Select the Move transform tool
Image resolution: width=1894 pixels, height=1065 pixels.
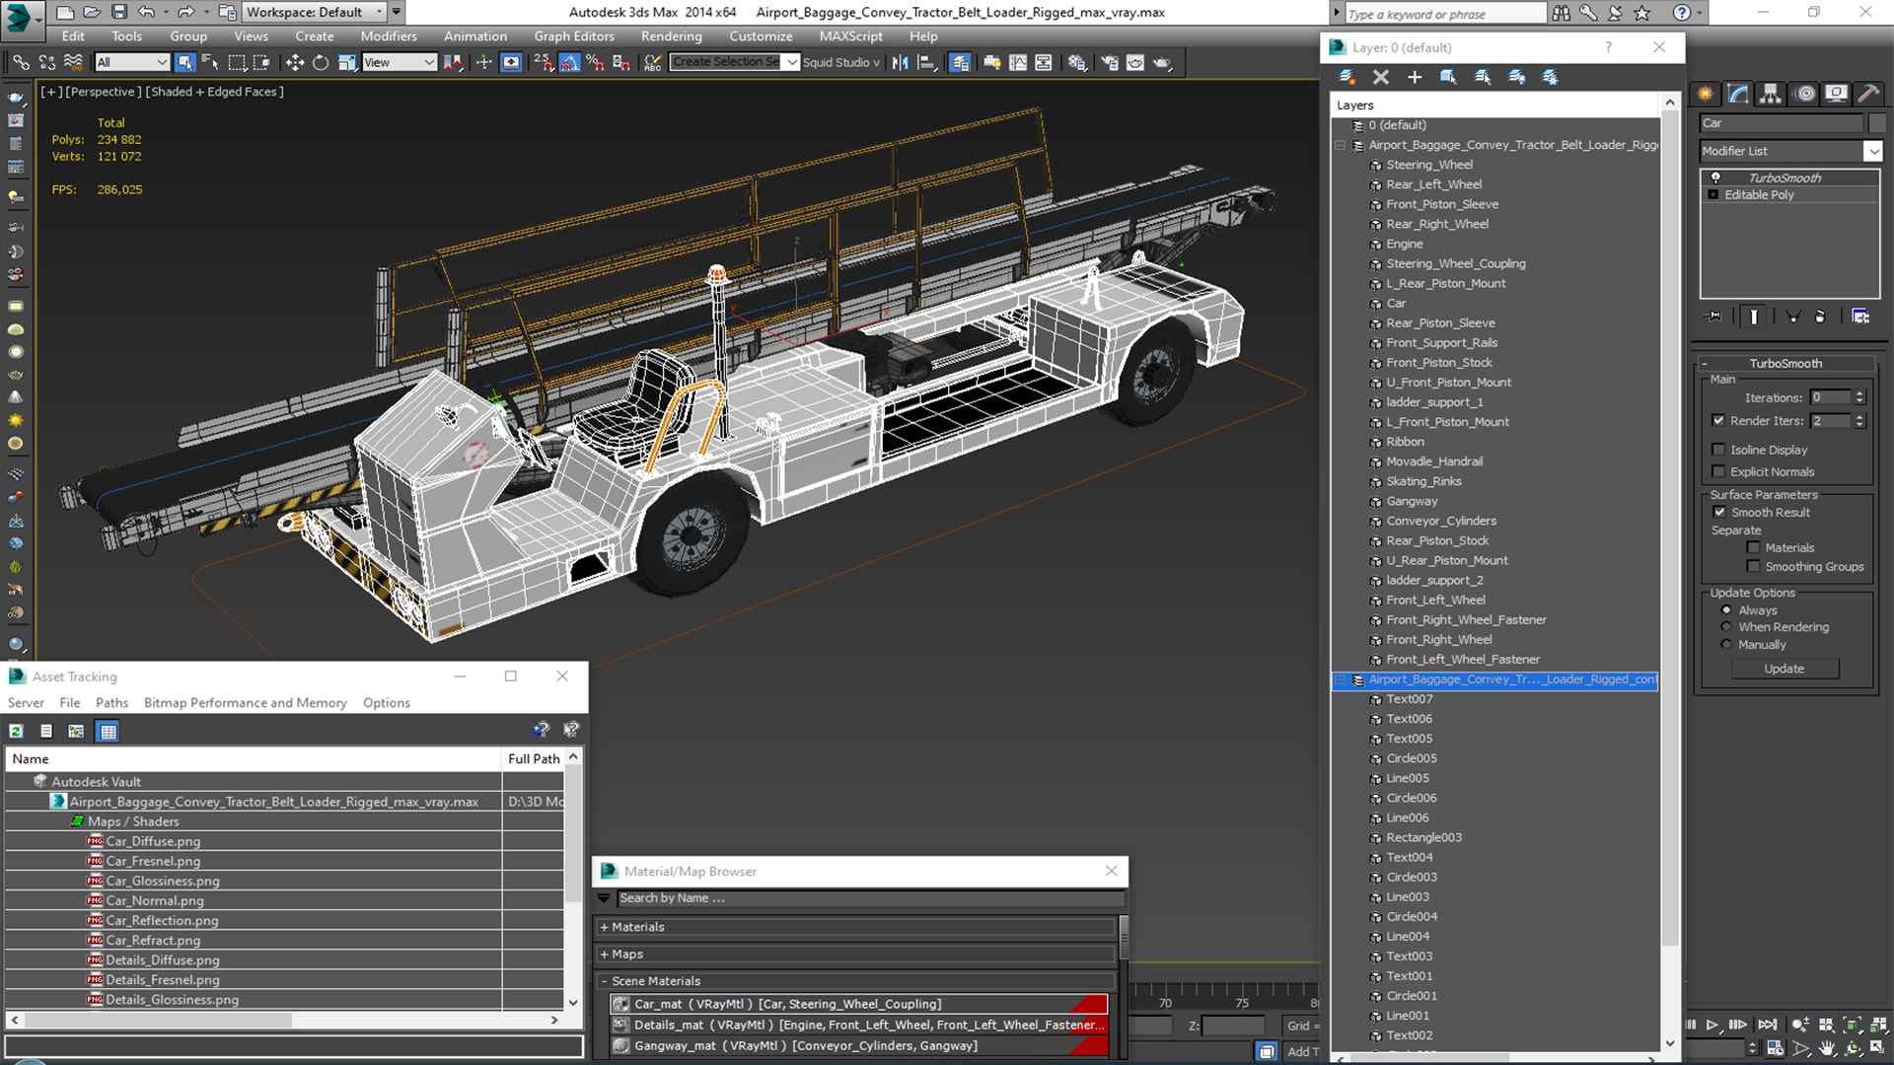(x=294, y=62)
